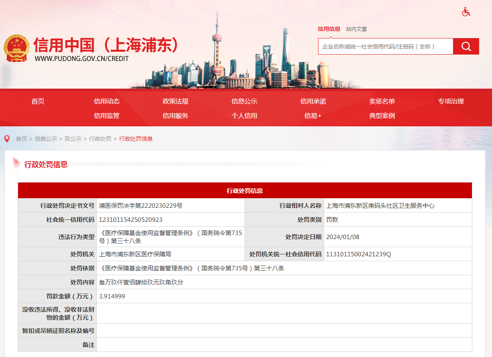
Task: Click the authority 上海市浦东新区医疗保障局
Action: 135,254
